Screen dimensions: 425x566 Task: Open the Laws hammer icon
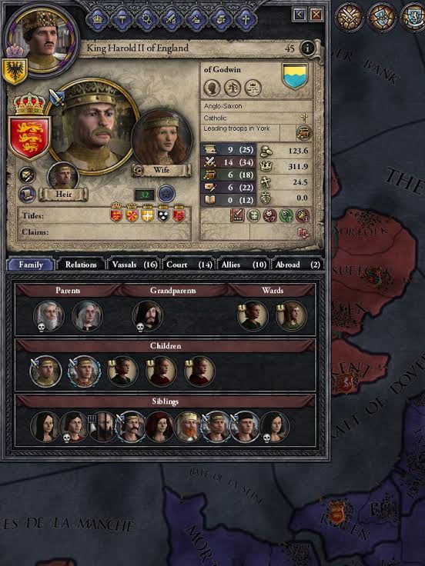(x=122, y=19)
